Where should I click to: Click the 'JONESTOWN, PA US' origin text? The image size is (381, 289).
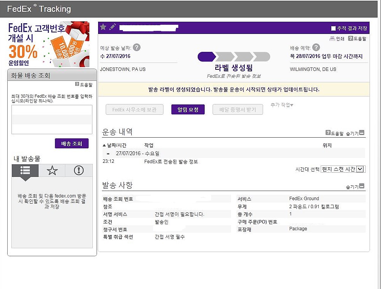coord(123,69)
